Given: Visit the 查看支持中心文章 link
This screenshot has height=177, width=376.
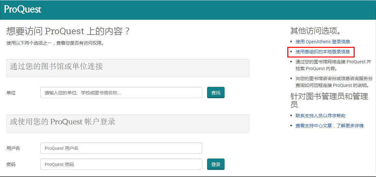Looking at the screenshot, I should coord(329,126).
